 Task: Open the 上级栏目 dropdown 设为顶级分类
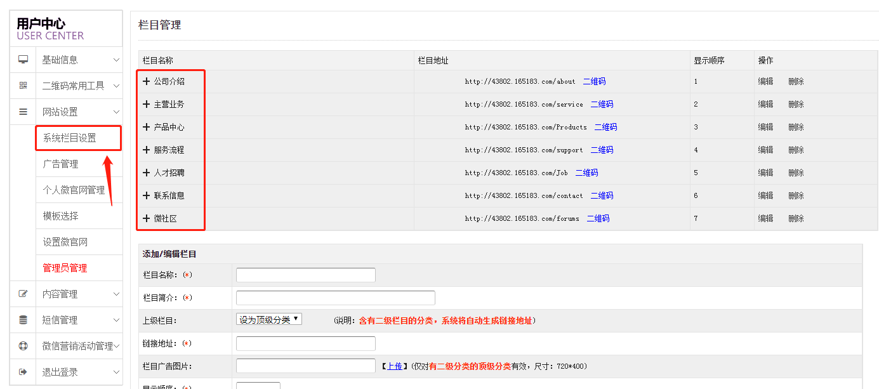click(269, 319)
